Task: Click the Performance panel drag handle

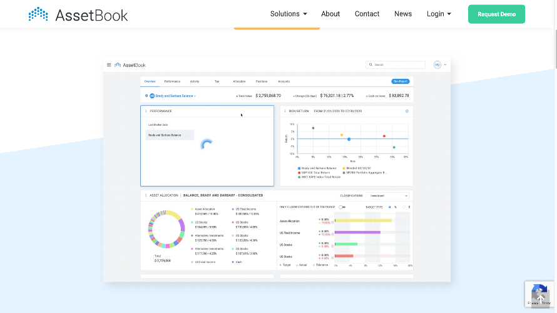Action: click(x=146, y=111)
